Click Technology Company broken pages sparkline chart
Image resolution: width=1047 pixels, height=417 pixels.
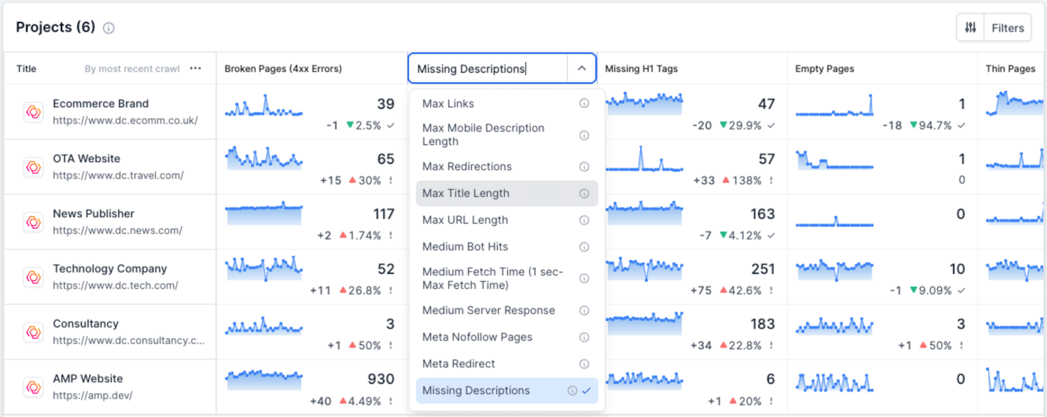tap(264, 269)
